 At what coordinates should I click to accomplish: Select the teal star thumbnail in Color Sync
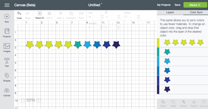click(x=167, y=52)
